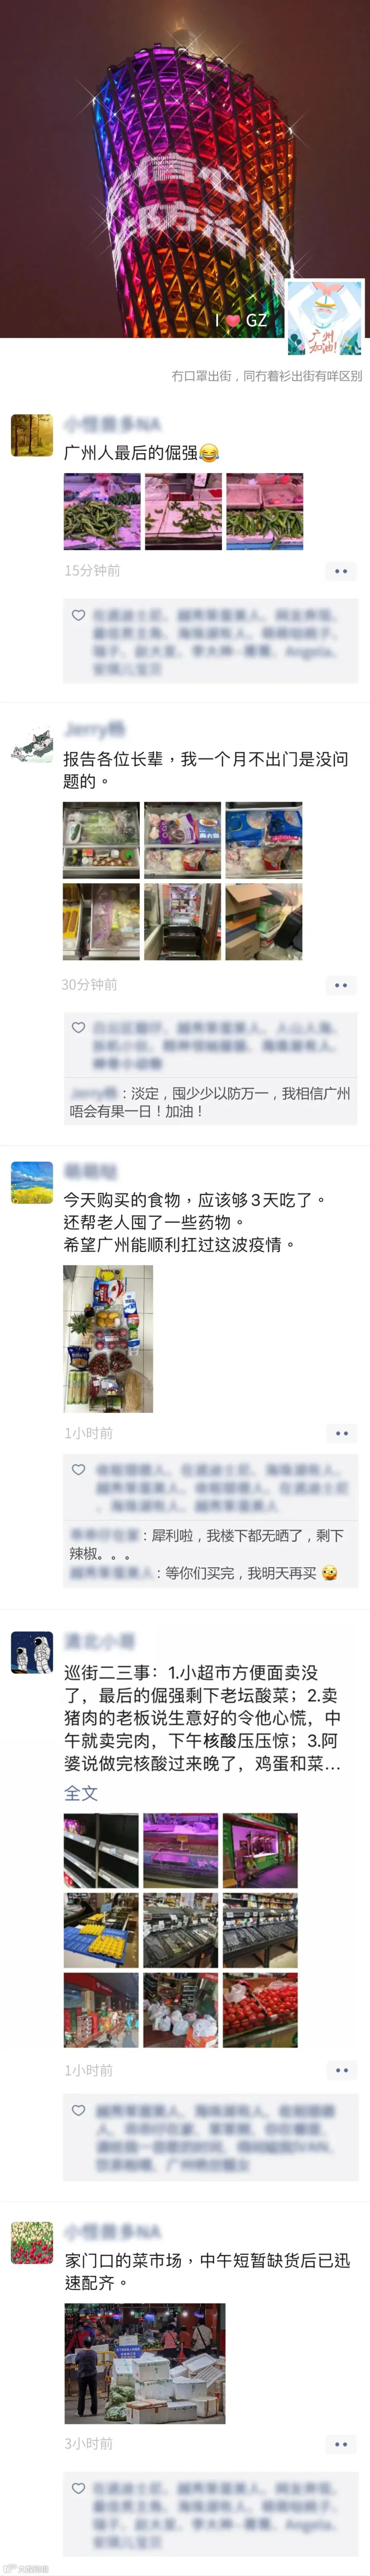View the tomatoes thumbnail in the nine-photo grid

point(260,2010)
